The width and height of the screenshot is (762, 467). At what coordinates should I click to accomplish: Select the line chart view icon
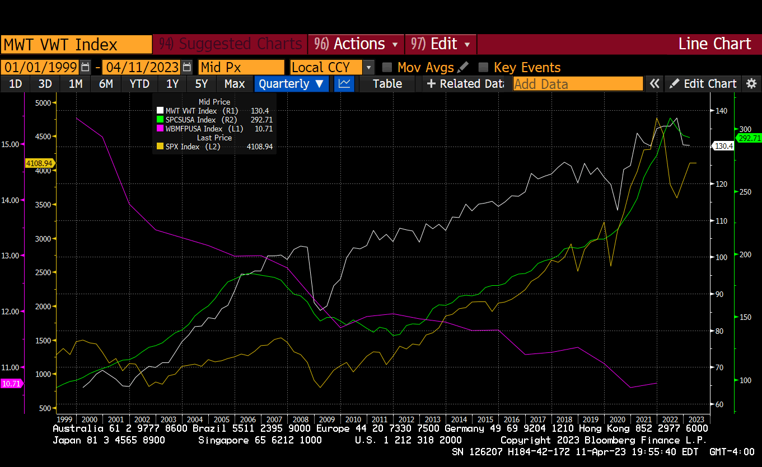click(344, 84)
